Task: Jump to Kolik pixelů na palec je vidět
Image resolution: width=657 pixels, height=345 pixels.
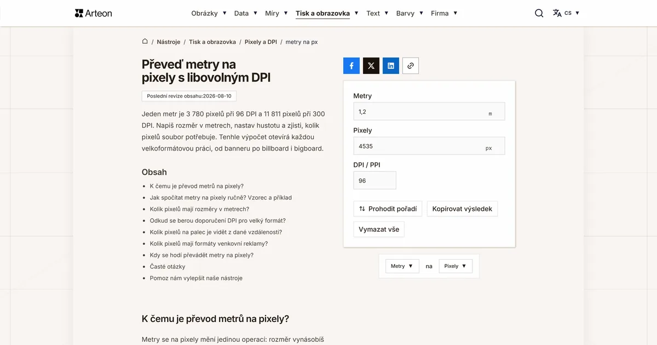Action: (x=216, y=232)
